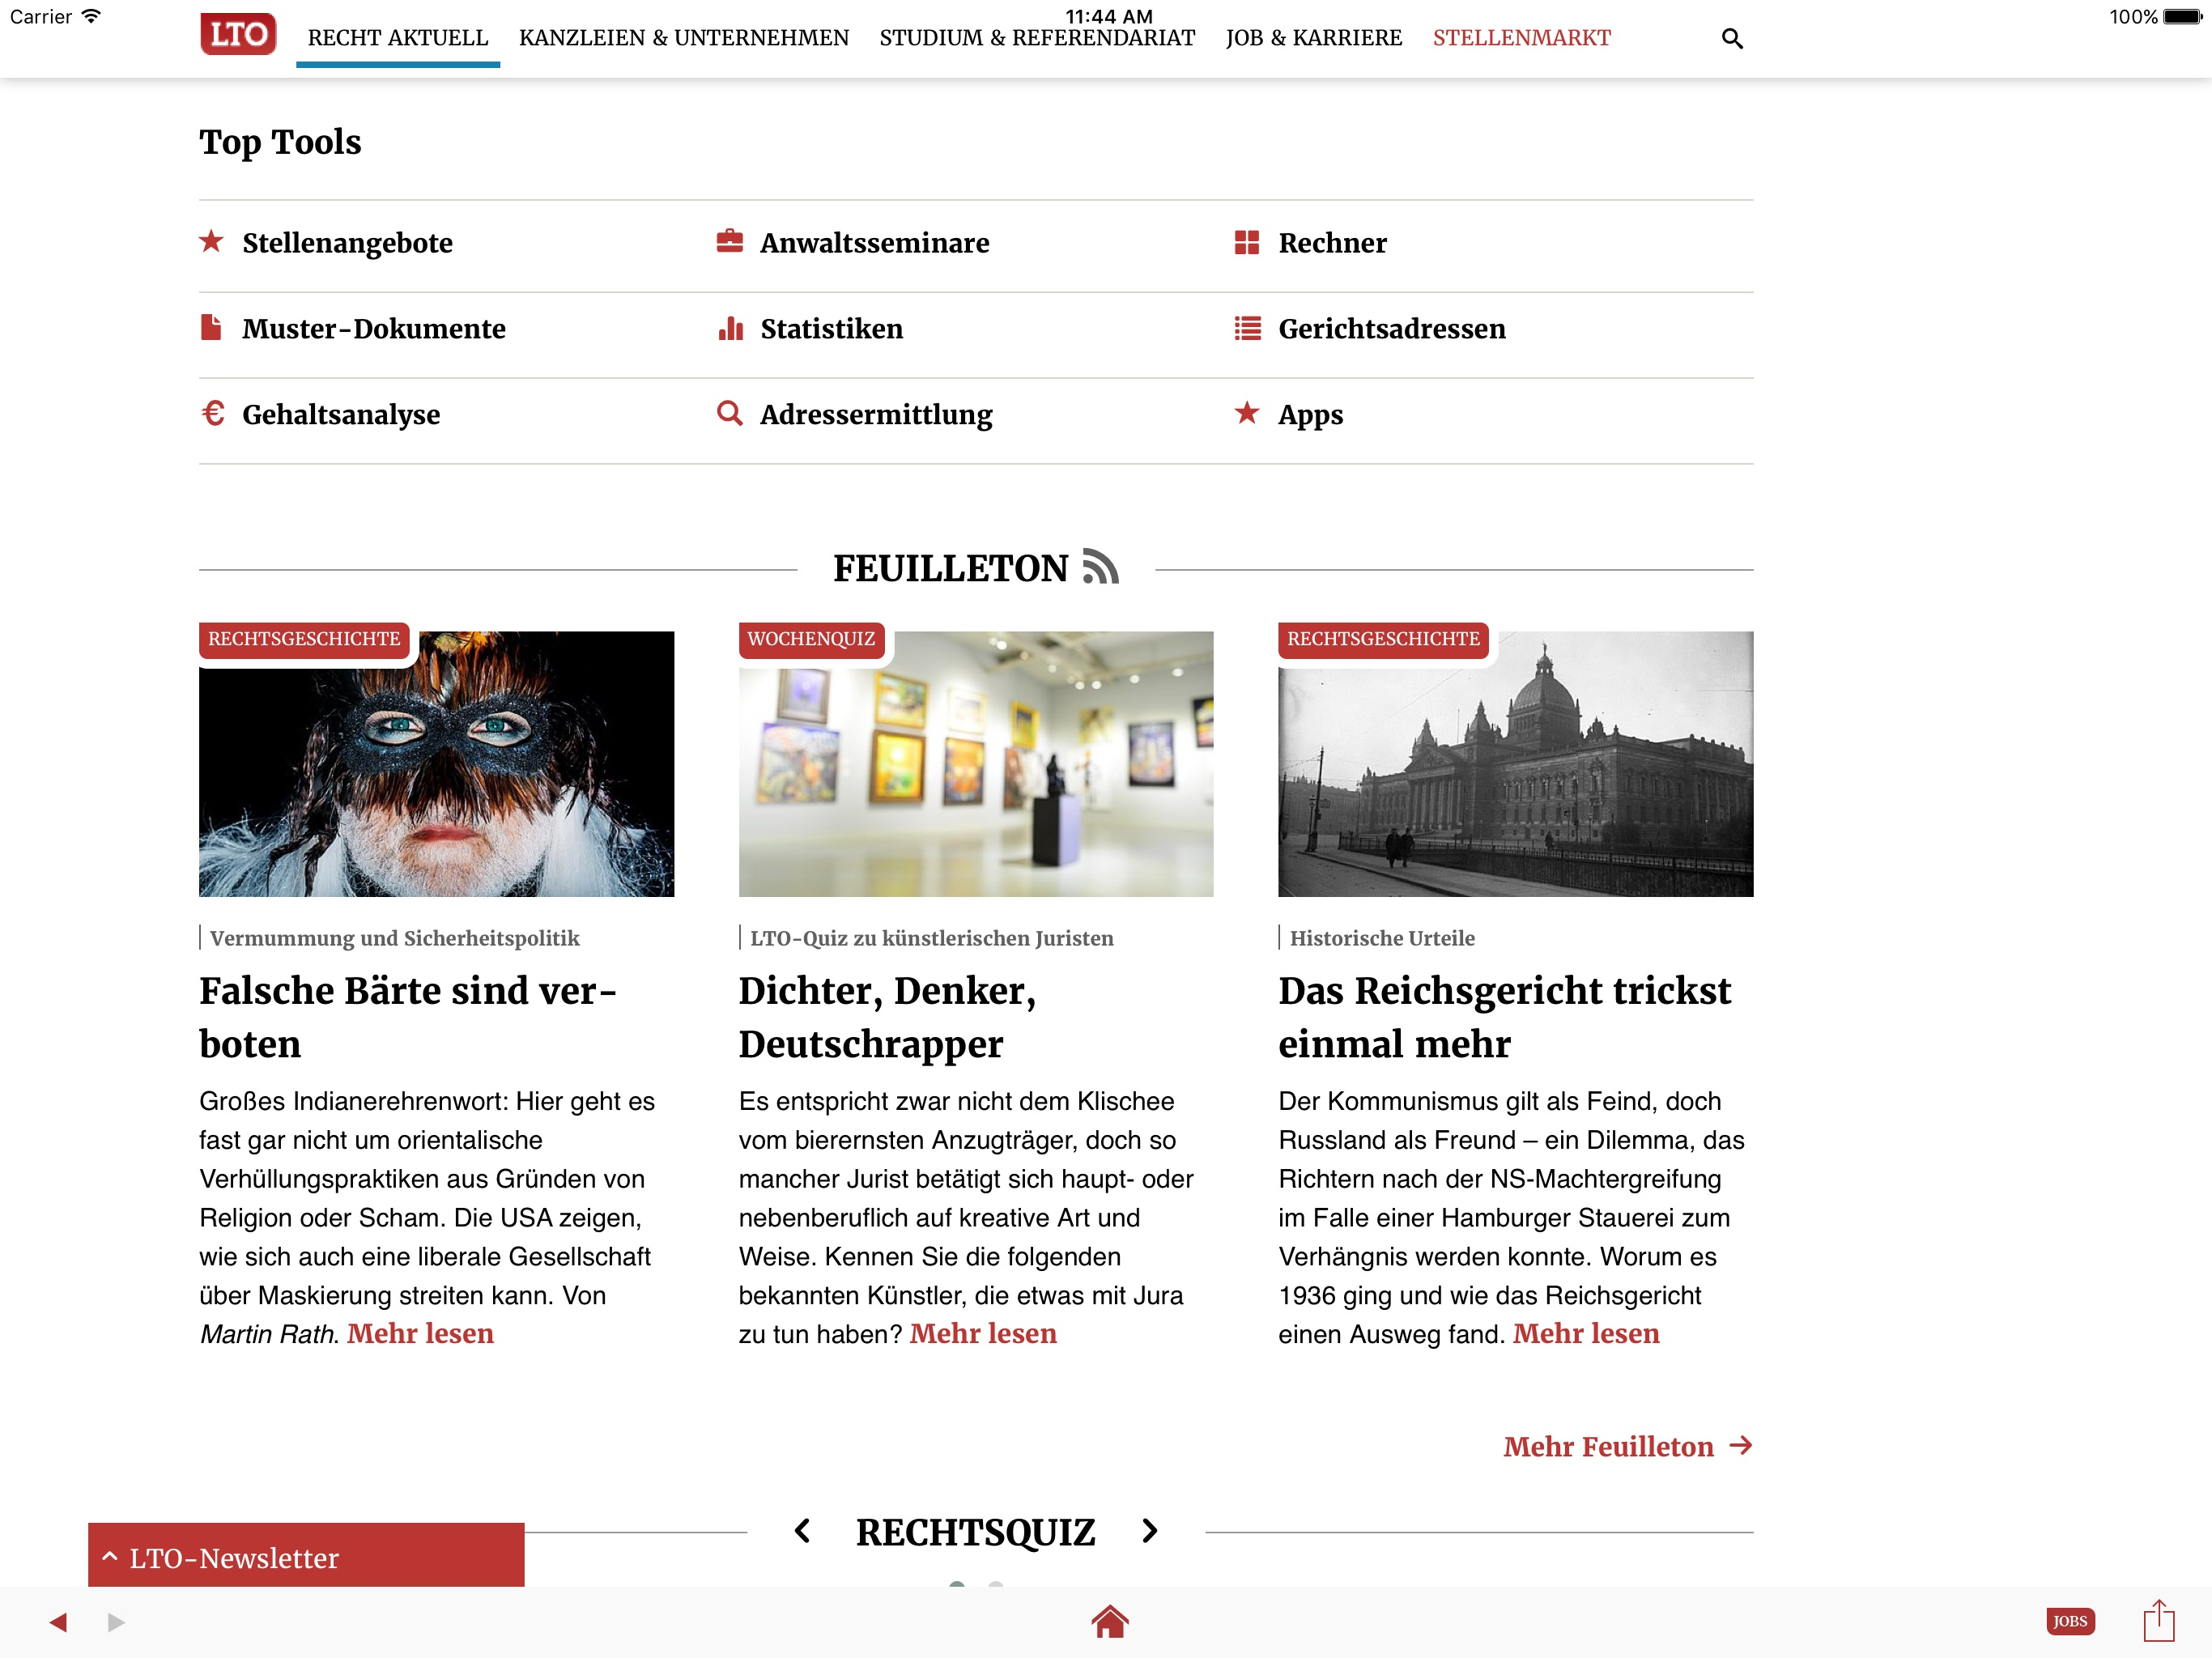Tap the share icon in bottom bar
This screenshot has height=1658, width=2212.
point(2159,1620)
